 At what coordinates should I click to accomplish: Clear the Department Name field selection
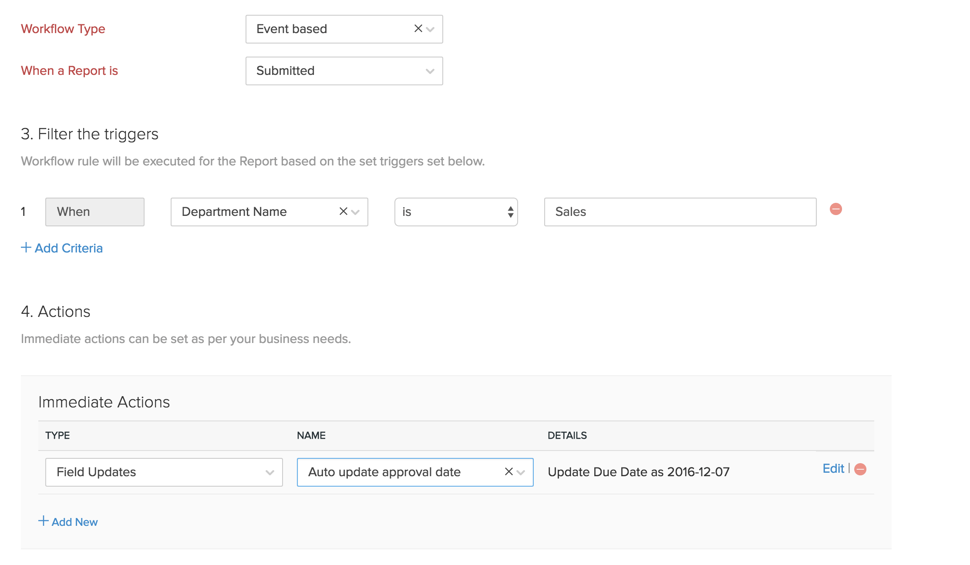(x=343, y=212)
